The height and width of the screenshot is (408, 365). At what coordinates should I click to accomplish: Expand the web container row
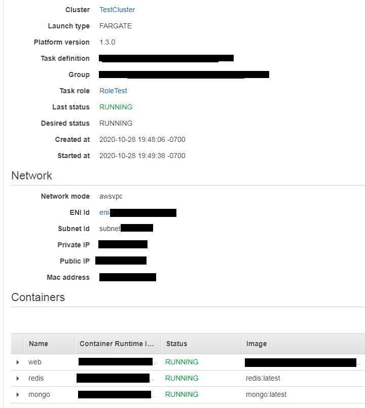(18, 362)
